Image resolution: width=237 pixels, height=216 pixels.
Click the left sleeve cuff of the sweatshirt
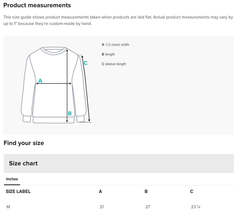tap(27, 118)
